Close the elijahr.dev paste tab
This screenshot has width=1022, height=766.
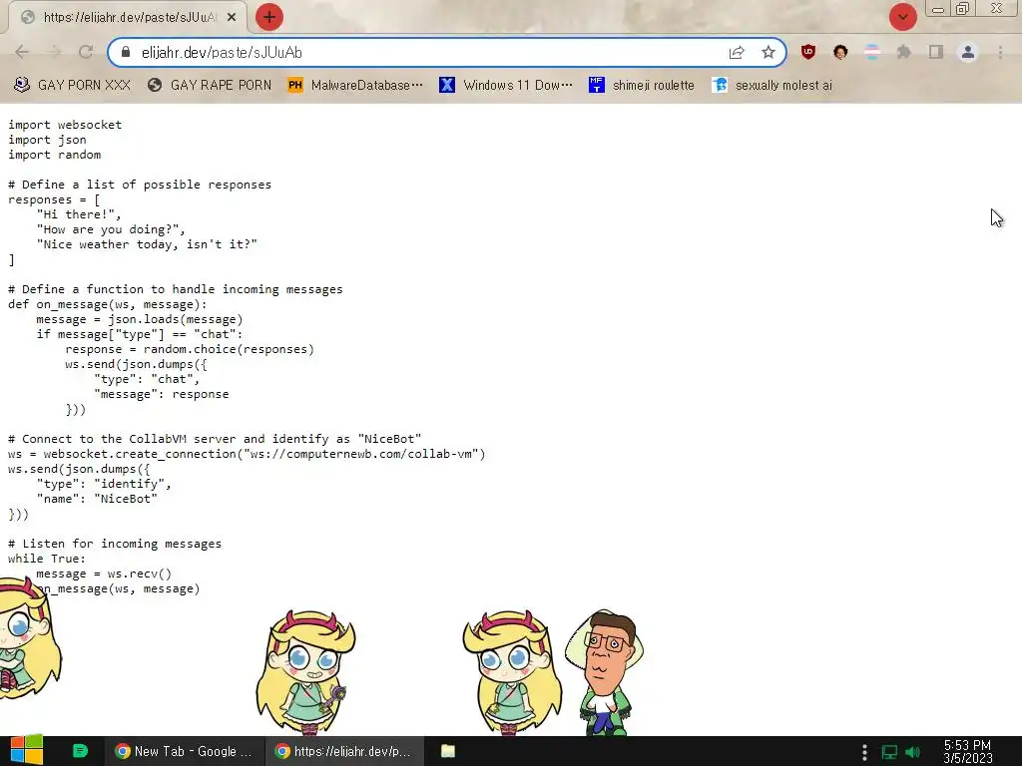pos(232,18)
